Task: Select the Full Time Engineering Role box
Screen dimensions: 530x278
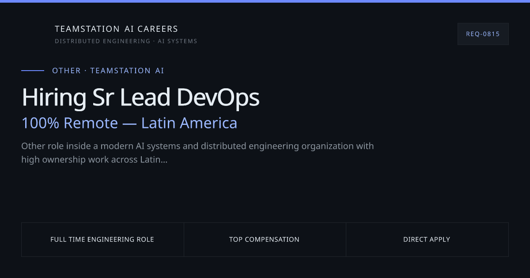Action: pyautogui.click(x=102, y=240)
